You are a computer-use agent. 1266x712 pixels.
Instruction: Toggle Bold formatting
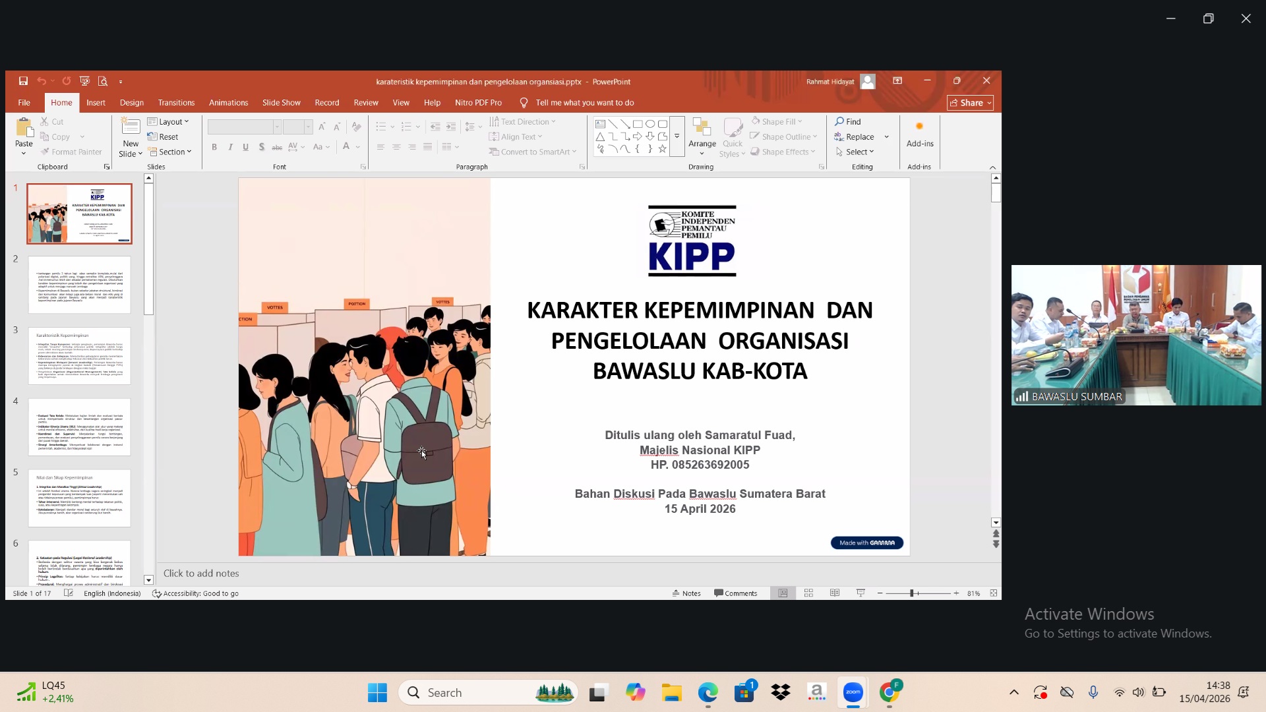point(214,147)
